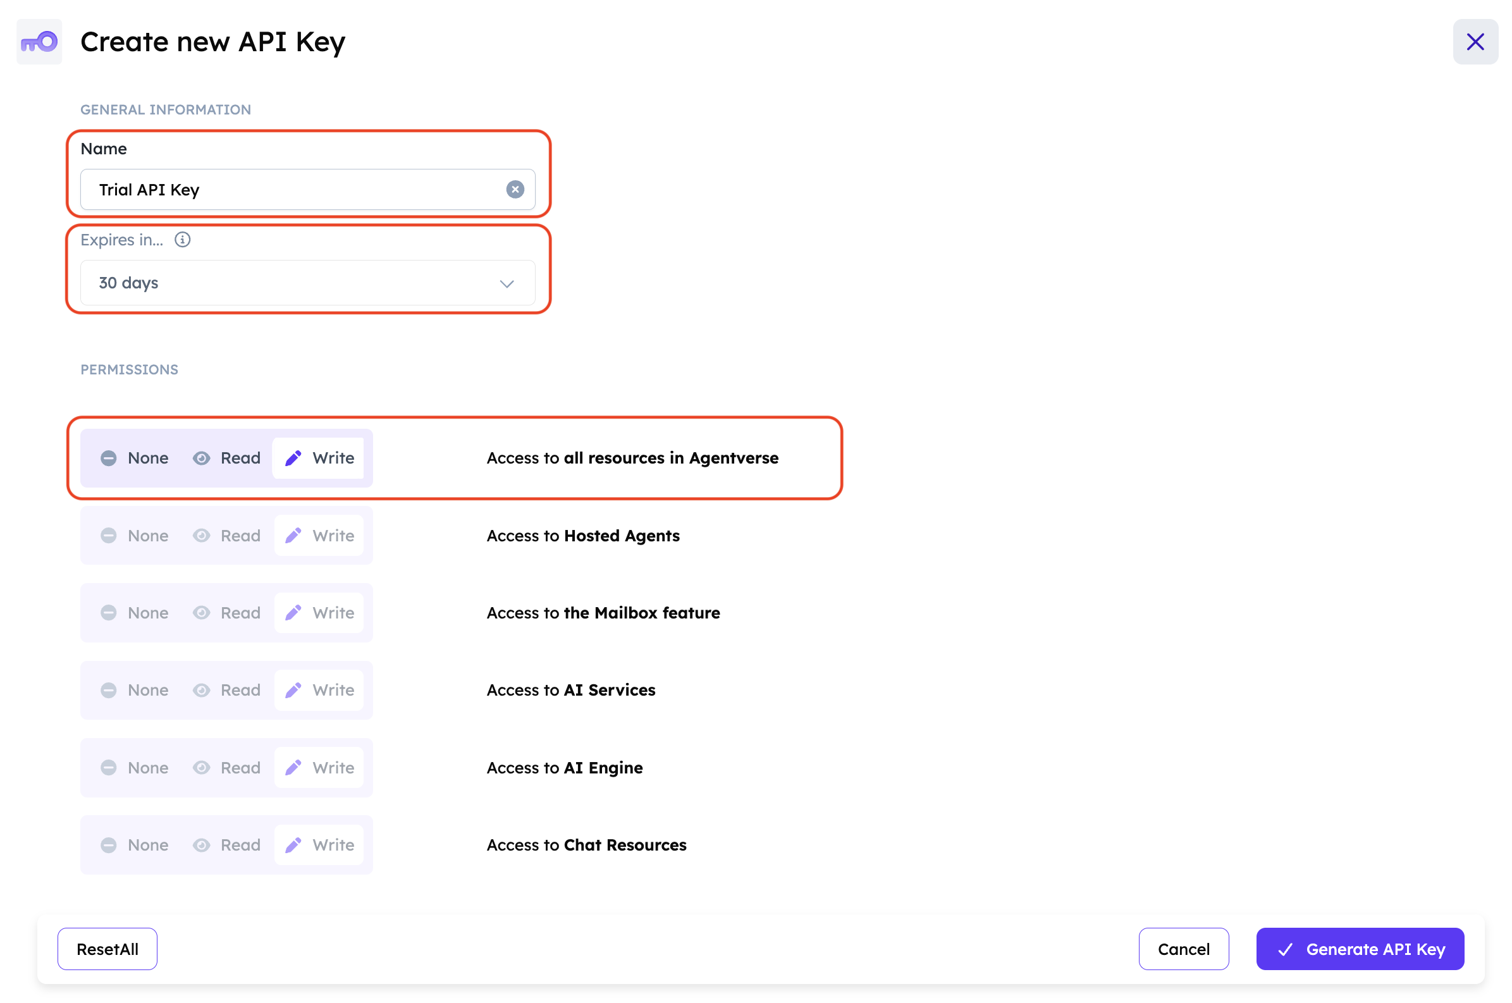The height and width of the screenshot is (1003, 1512).
Task: Choose None for the Mailbox feature
Action: point(135,613)
